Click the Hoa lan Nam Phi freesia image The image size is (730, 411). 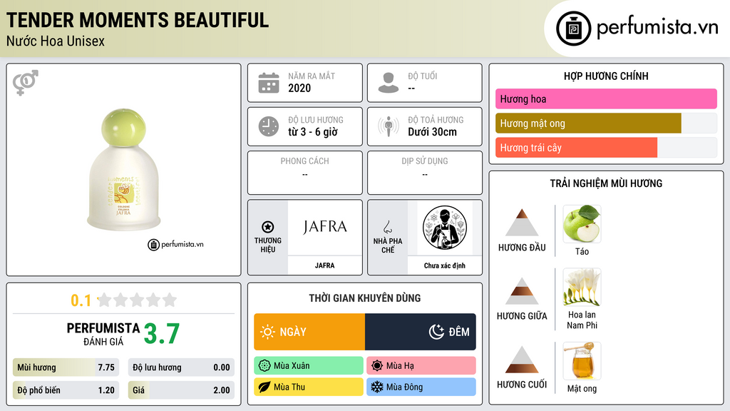tap(582, 287)
